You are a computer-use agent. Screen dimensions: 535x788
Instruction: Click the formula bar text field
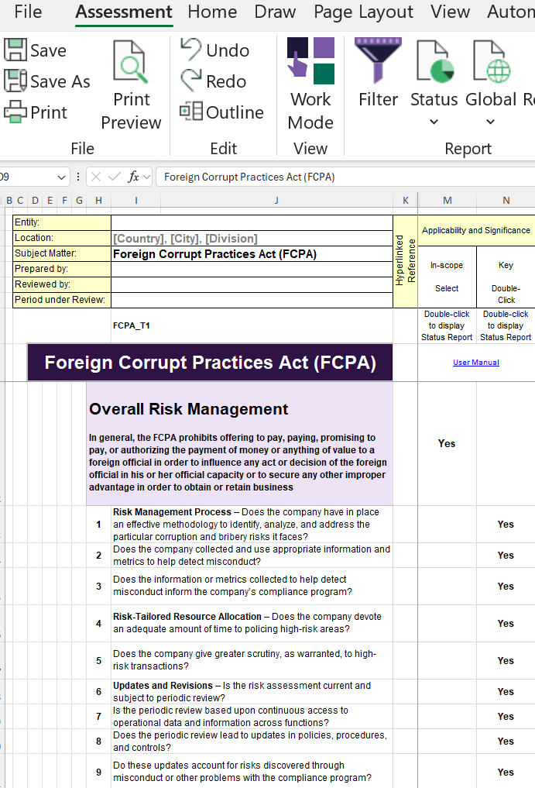tap(341, 177)
